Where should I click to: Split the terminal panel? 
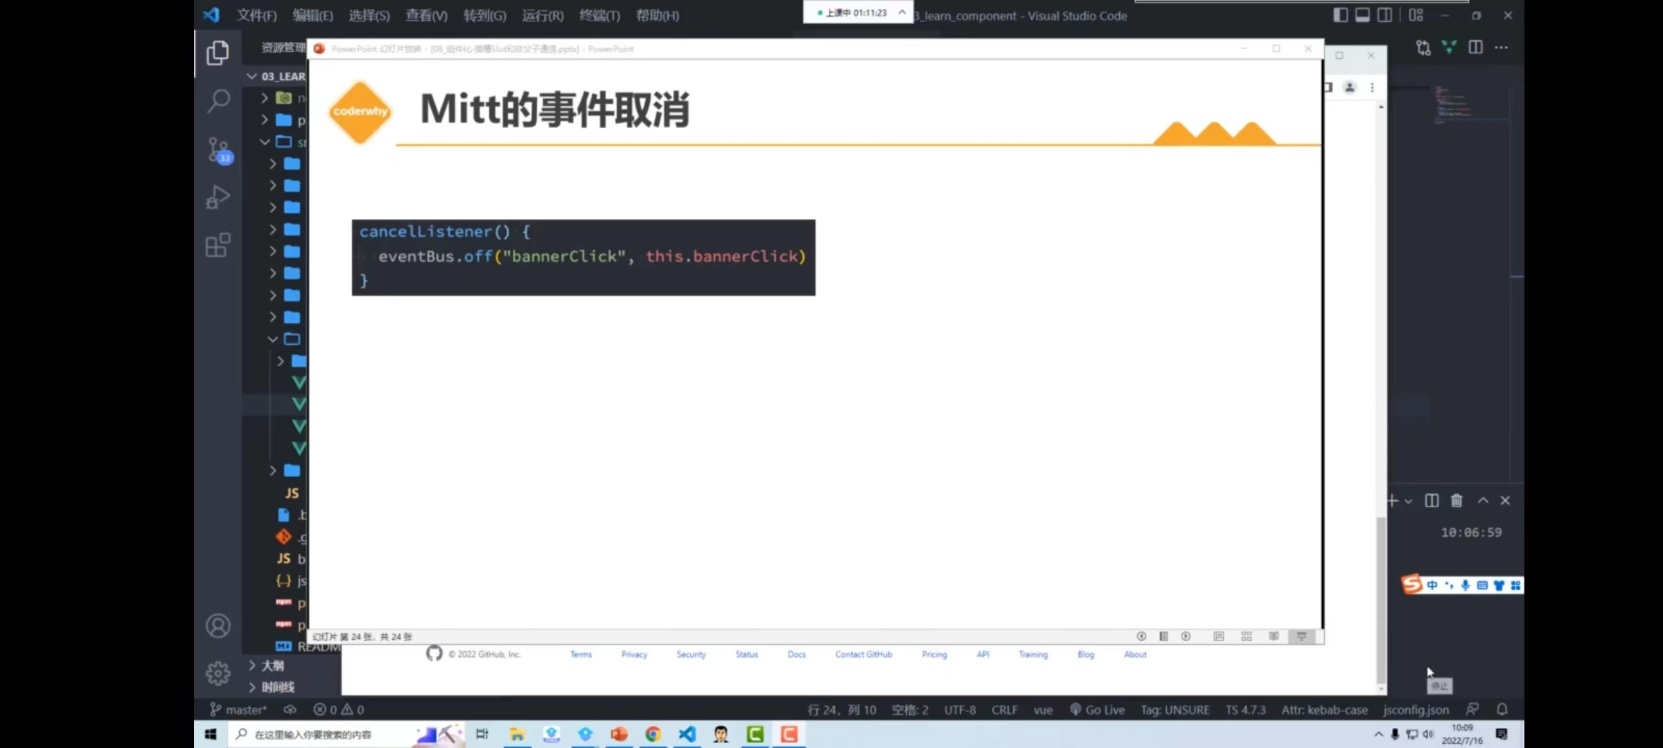pos(1432,501)
